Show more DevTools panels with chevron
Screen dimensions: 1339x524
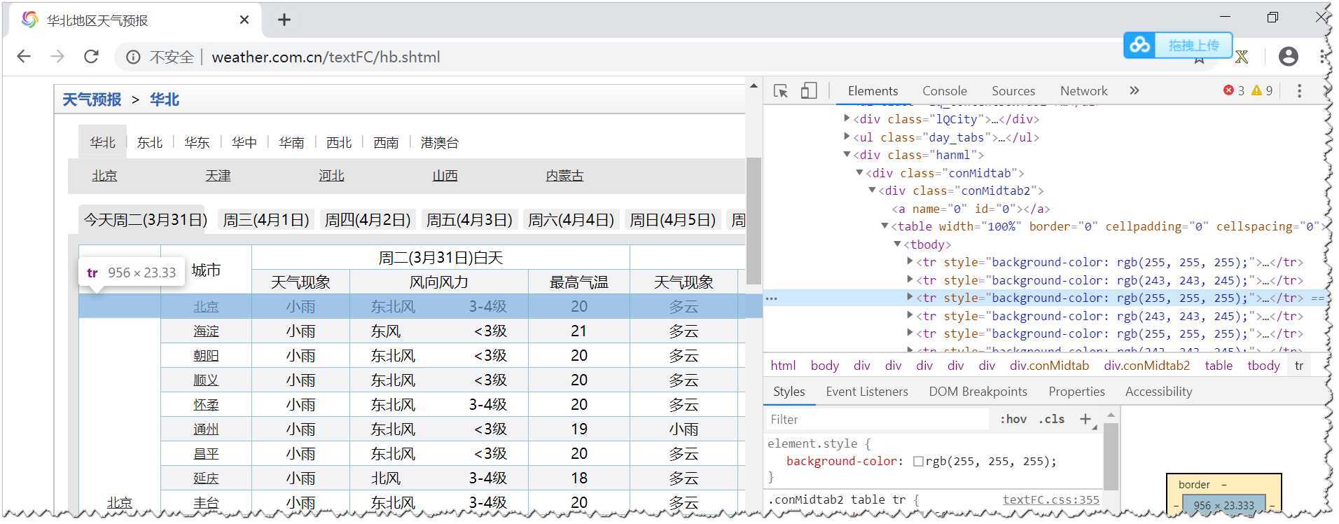coord(1134,90)
